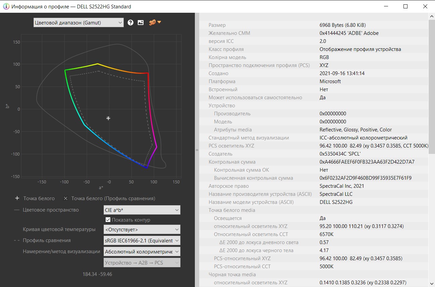Select the ΔE 2000 до локуса дневного света row
The width and height of the screenshot is (435, 287).
[314, 242]
